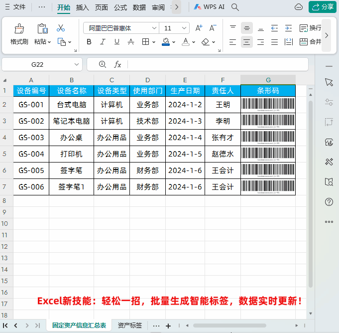Align cell content to top

point(233,28)
